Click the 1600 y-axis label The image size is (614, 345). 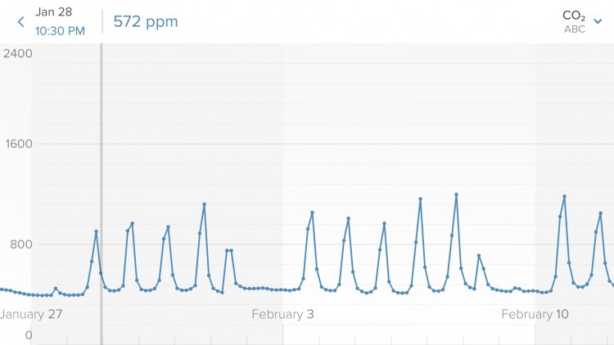coord(17,144)
